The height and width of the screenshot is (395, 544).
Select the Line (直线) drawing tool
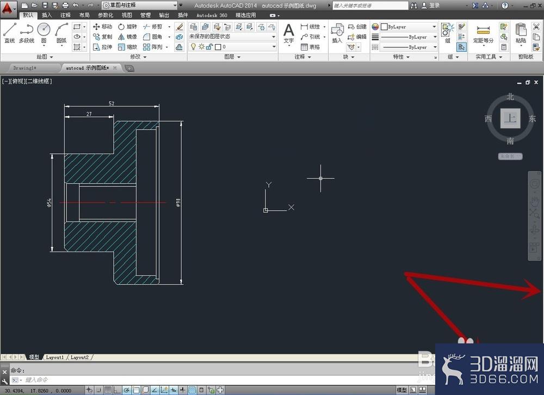tap(9, 33)
